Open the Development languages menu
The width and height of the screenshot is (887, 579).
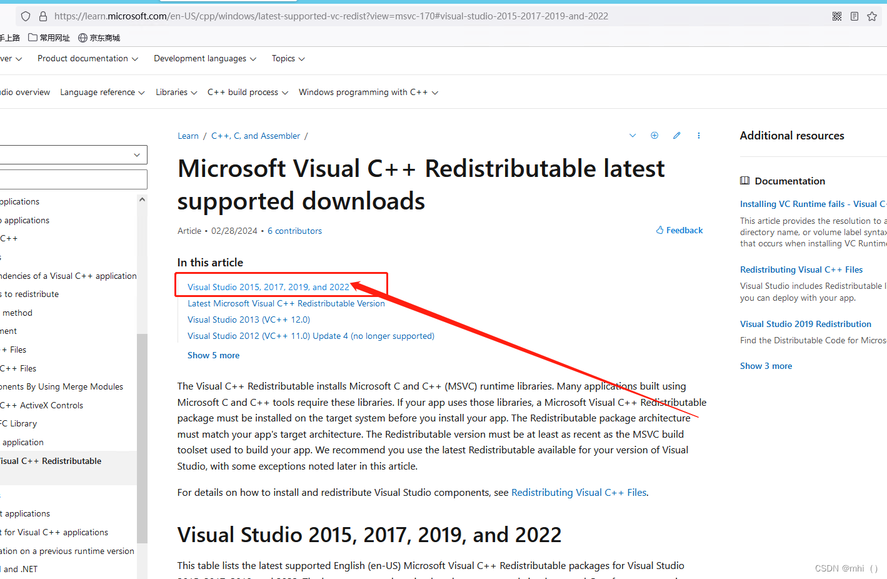point(205,58)
